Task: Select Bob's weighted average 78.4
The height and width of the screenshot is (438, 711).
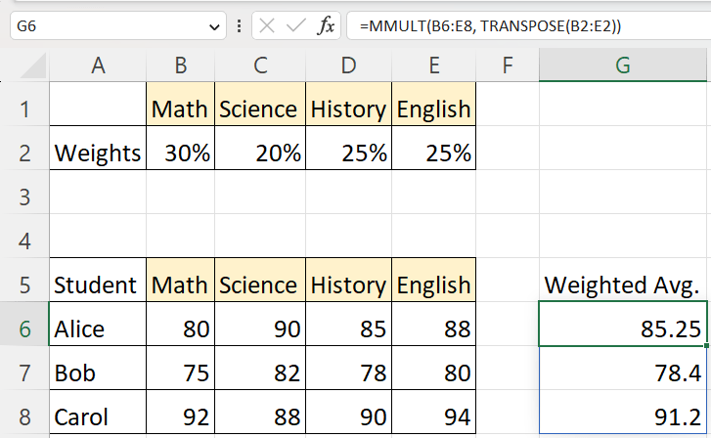Action: (622, 372)
